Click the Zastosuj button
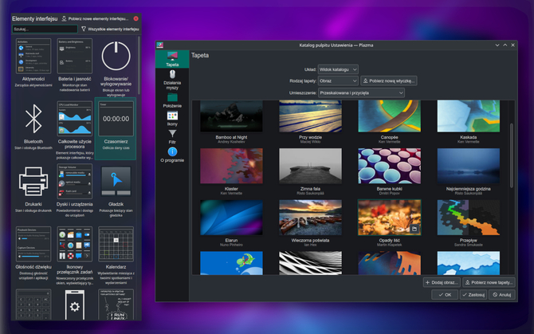This screenshot has height=334, width=534. [473, 294]
